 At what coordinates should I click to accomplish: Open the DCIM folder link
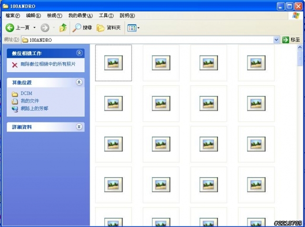26,93
